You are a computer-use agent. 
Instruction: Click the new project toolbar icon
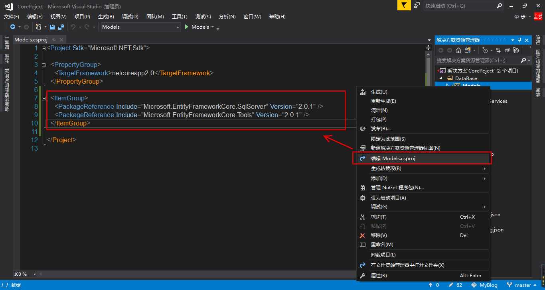point(39,27)
